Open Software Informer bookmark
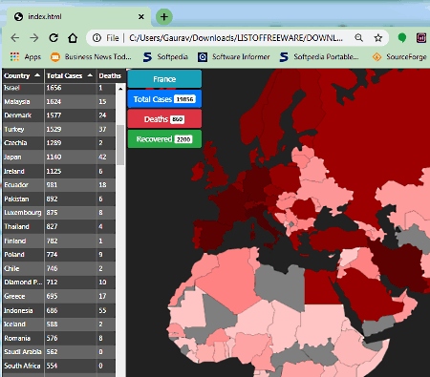Screen dimensions: 430x377 tap(234, 57)
